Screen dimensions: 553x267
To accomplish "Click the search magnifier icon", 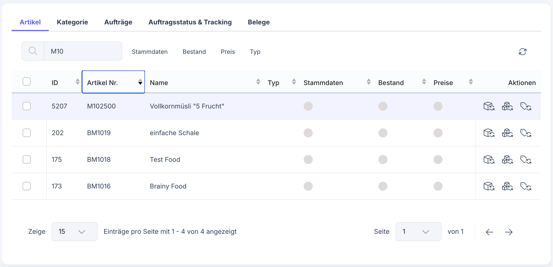I will 33,51.
